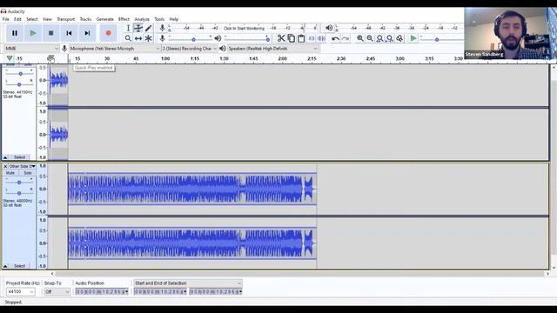This screenshot has width=557, height=313.
Task: Open the Analyze menu
Action: [x=142, y=19]
